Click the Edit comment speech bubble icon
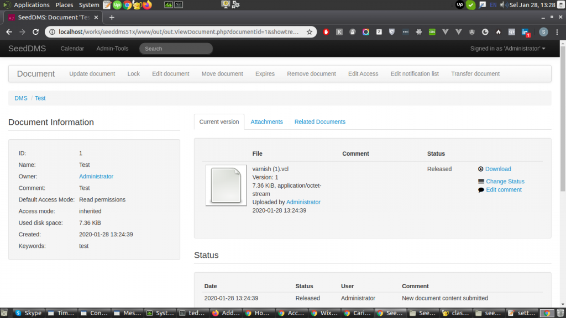This screenshot has width=566, height=318. (x=481, y=190)
